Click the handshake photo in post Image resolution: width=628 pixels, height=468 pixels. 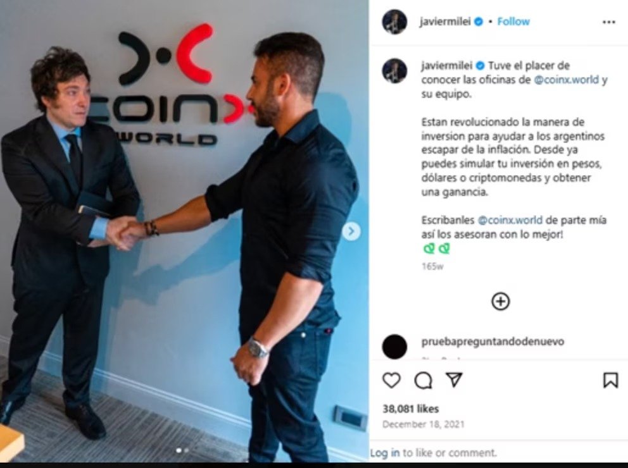(184, 231)
